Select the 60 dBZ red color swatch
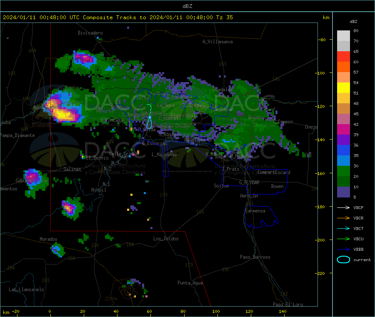 click(343, 56)
